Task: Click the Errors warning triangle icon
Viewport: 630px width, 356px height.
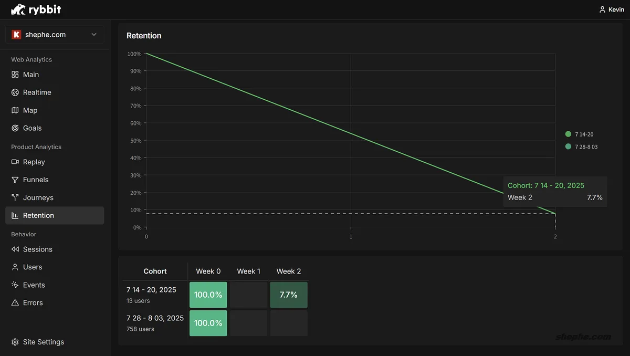Action: [15, 303]
